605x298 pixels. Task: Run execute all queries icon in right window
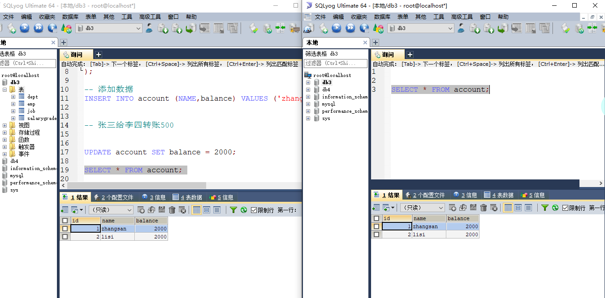[x=350, y=28]
